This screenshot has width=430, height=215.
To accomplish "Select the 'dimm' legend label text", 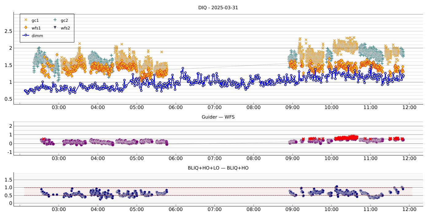I will (x=37, y=36).
